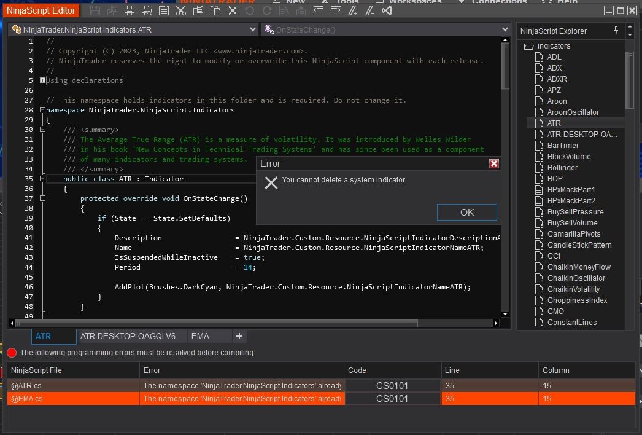
Task: Click the Print icon in the toolbar
Action: click(x=130, y=10)
